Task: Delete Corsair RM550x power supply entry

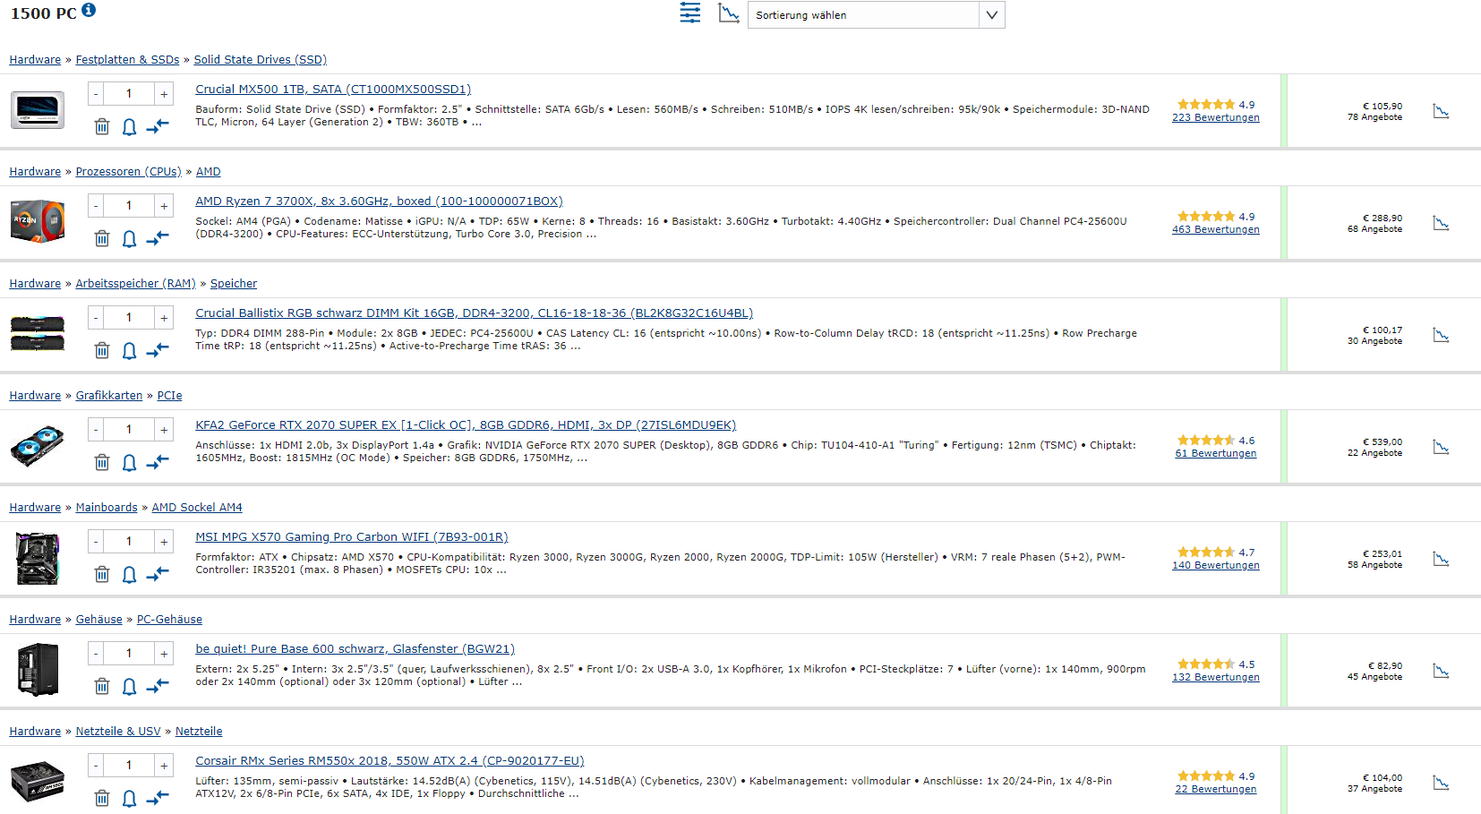Action: pos(102,798)
